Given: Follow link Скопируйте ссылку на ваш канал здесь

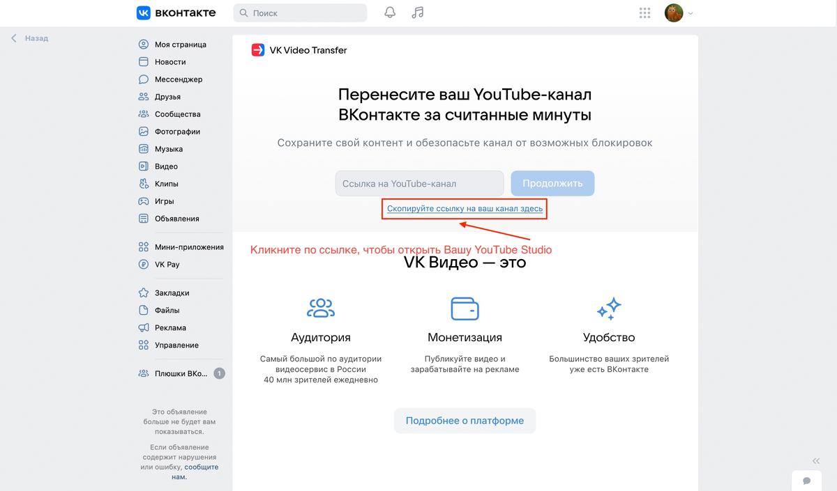Looking at the screenshot, I should click(465, 209).
